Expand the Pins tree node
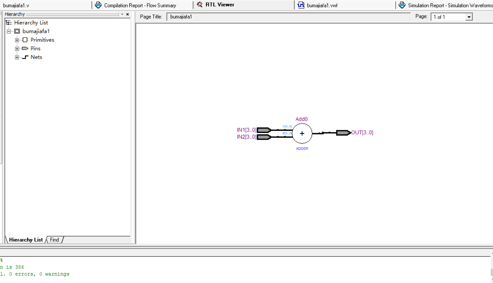Image resolution: width=493 pixels, height=283 pixels. point(17,49)
